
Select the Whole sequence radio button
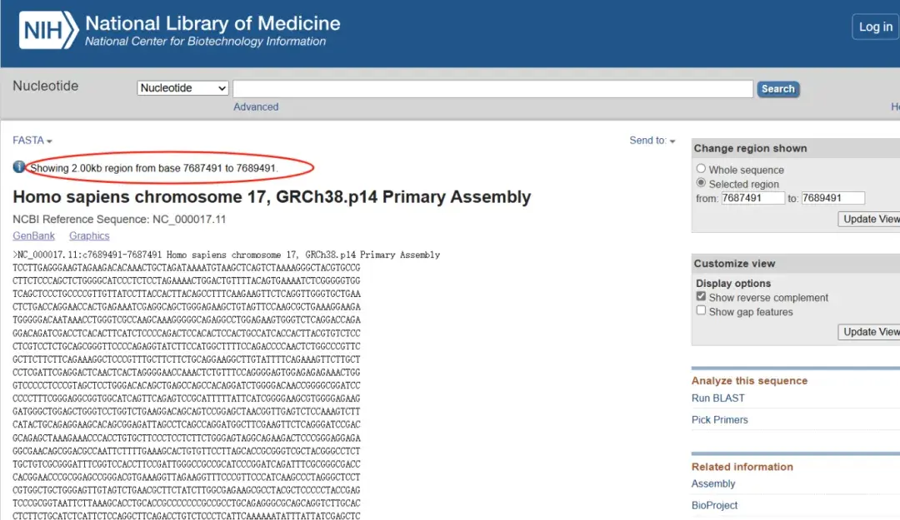pyautogui.click(x=701, y=168)
